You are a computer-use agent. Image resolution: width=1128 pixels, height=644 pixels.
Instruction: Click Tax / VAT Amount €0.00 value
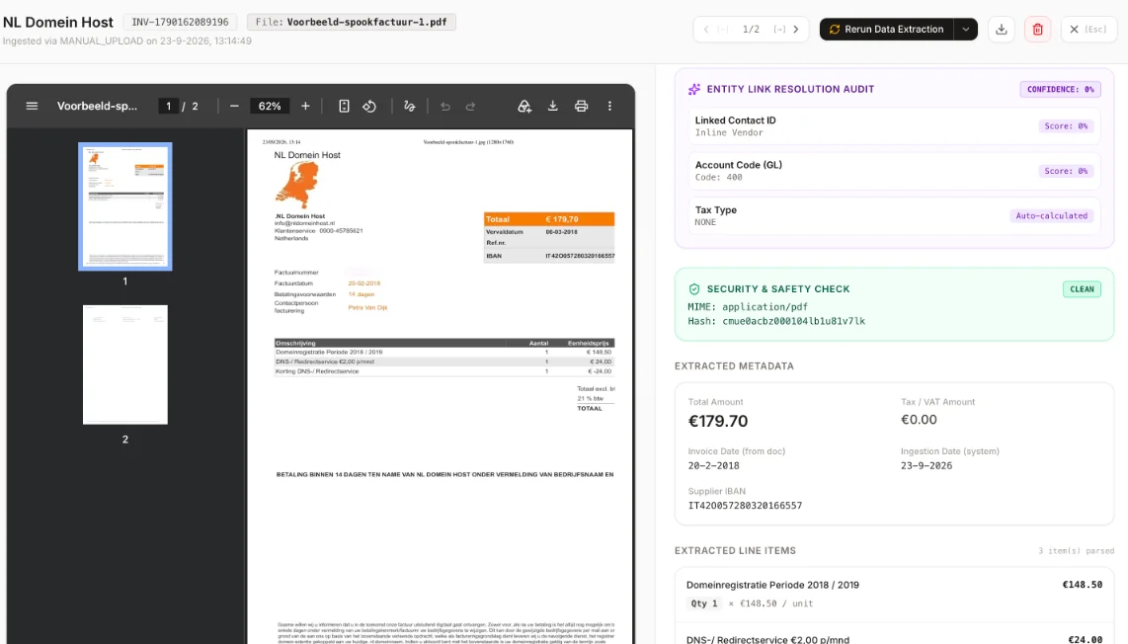919,420
